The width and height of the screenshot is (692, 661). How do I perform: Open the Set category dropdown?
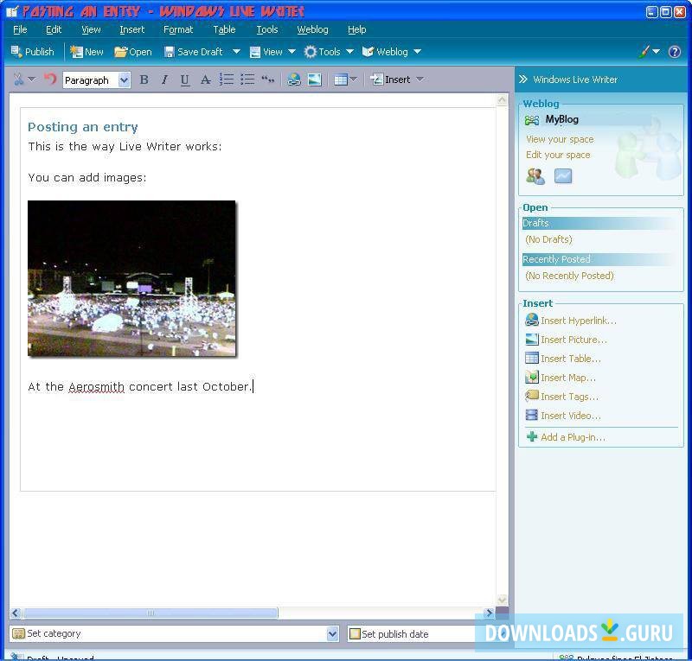pyautogui.click(x=333, y=634)
